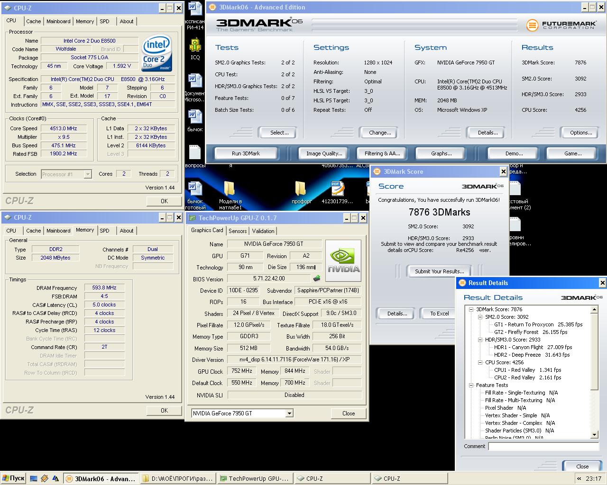Click into the Comment input field
607x485 pixels.
coord(543,446)
